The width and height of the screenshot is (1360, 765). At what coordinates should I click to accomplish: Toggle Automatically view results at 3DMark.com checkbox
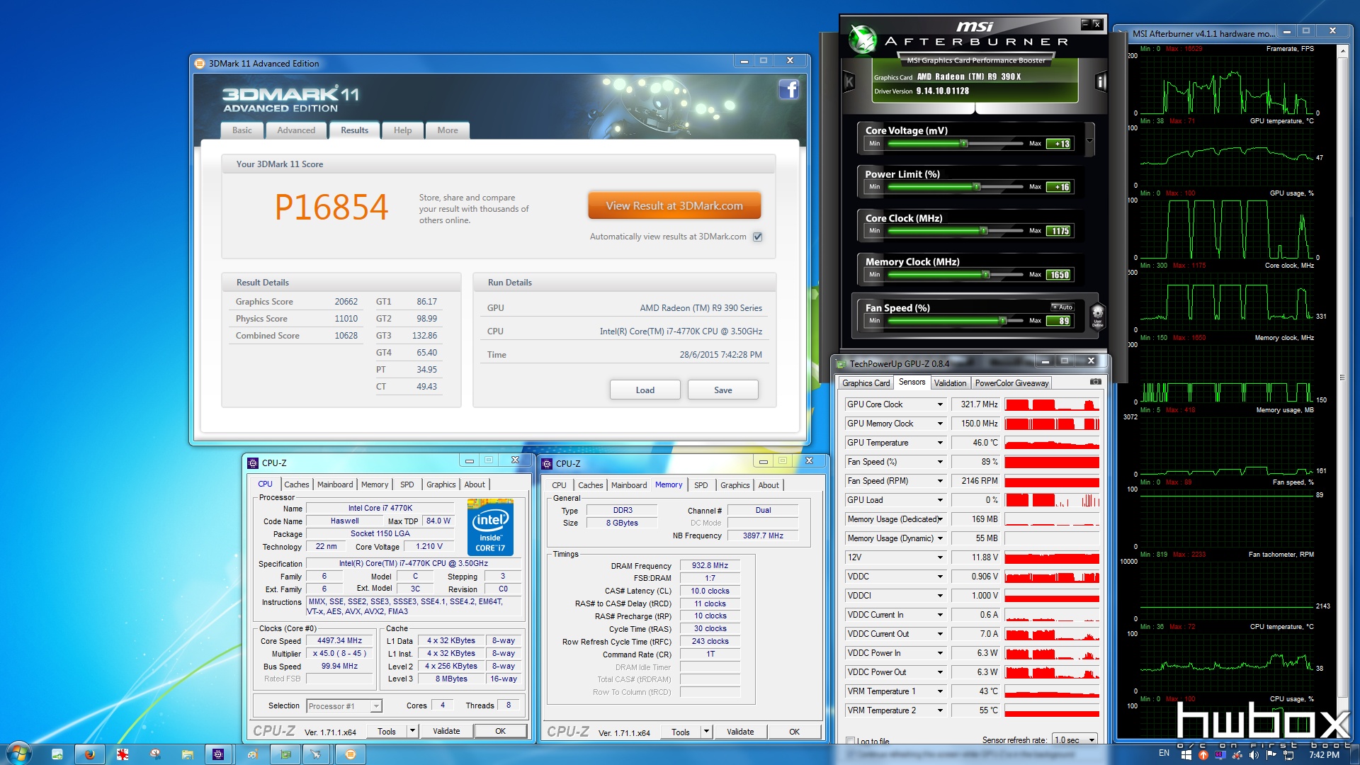point(758,237)
